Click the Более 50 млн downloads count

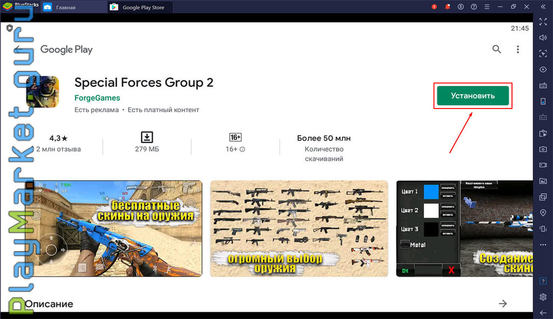coord(324,138)
